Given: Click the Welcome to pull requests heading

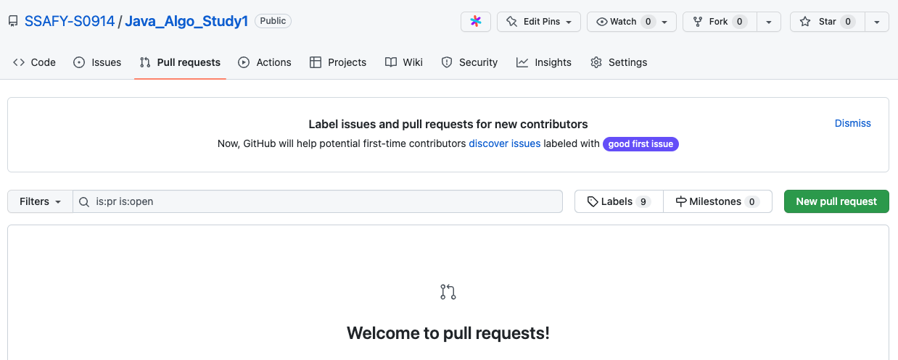Looking at the screenshot, I should click(x=448, y=333).
